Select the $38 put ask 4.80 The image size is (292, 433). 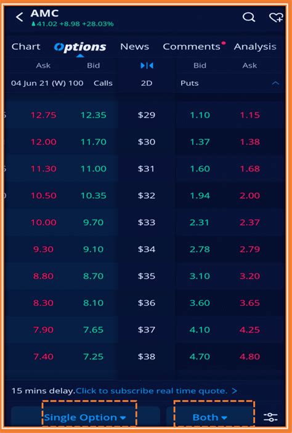tap(249, 357)
